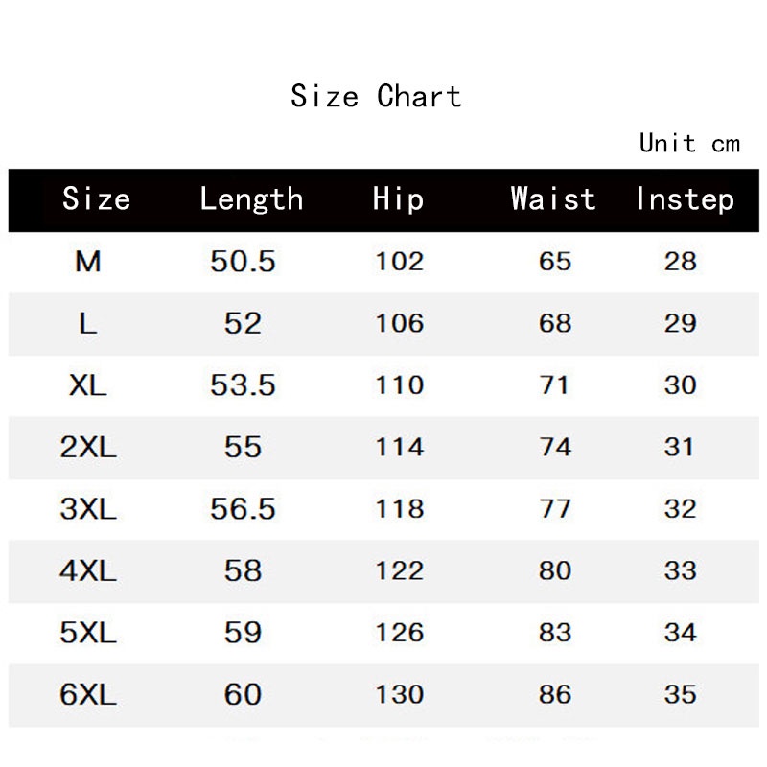Click the 5XL size row label
767x767 pixels.
coord(88,633)
